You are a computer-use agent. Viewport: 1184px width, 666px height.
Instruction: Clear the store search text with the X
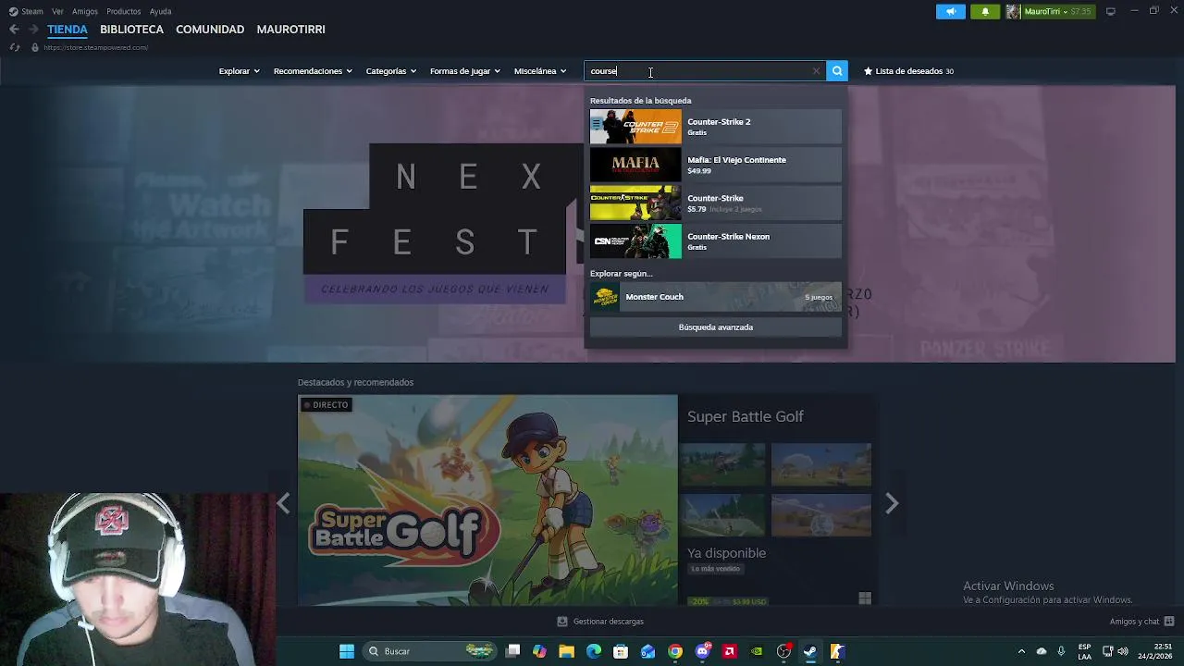click(816, 71)
